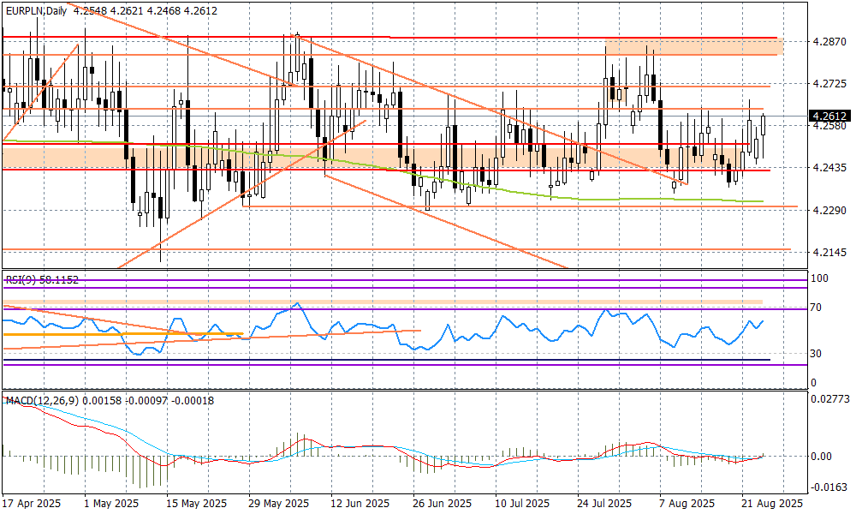Click the RSI scale value 30
856x514 pixels.
pyautogui.click(x=816, y=354)
